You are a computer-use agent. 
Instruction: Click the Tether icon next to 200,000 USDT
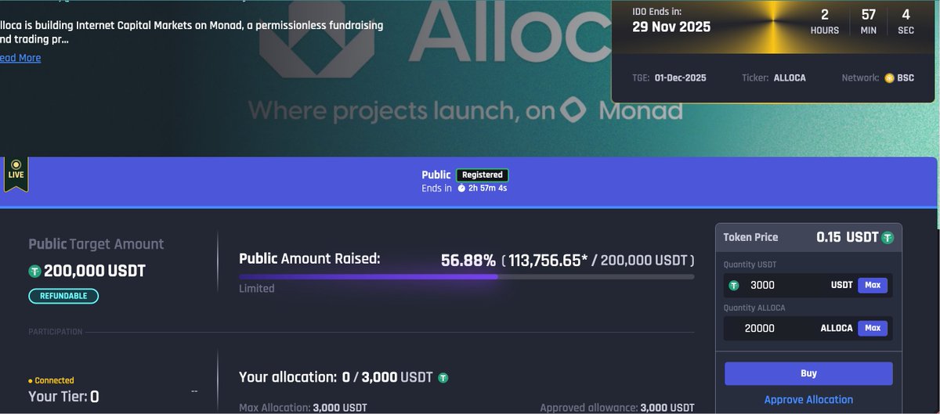tap(34, 272)
